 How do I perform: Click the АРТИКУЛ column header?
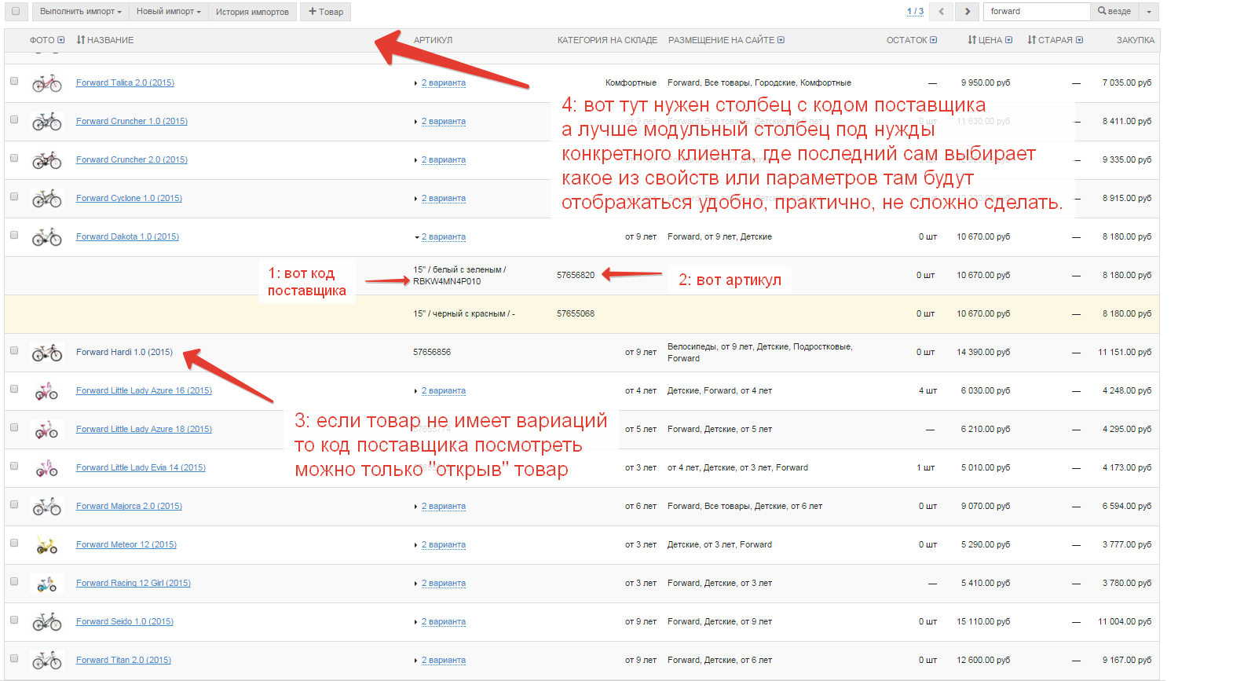pos(433,40)
